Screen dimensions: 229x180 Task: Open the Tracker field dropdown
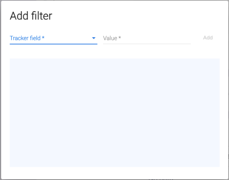pos(53,38)
